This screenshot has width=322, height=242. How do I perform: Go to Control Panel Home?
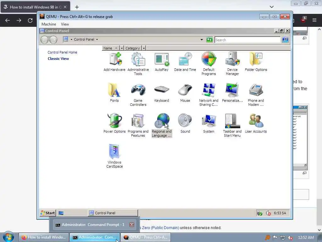coord(63,52)
